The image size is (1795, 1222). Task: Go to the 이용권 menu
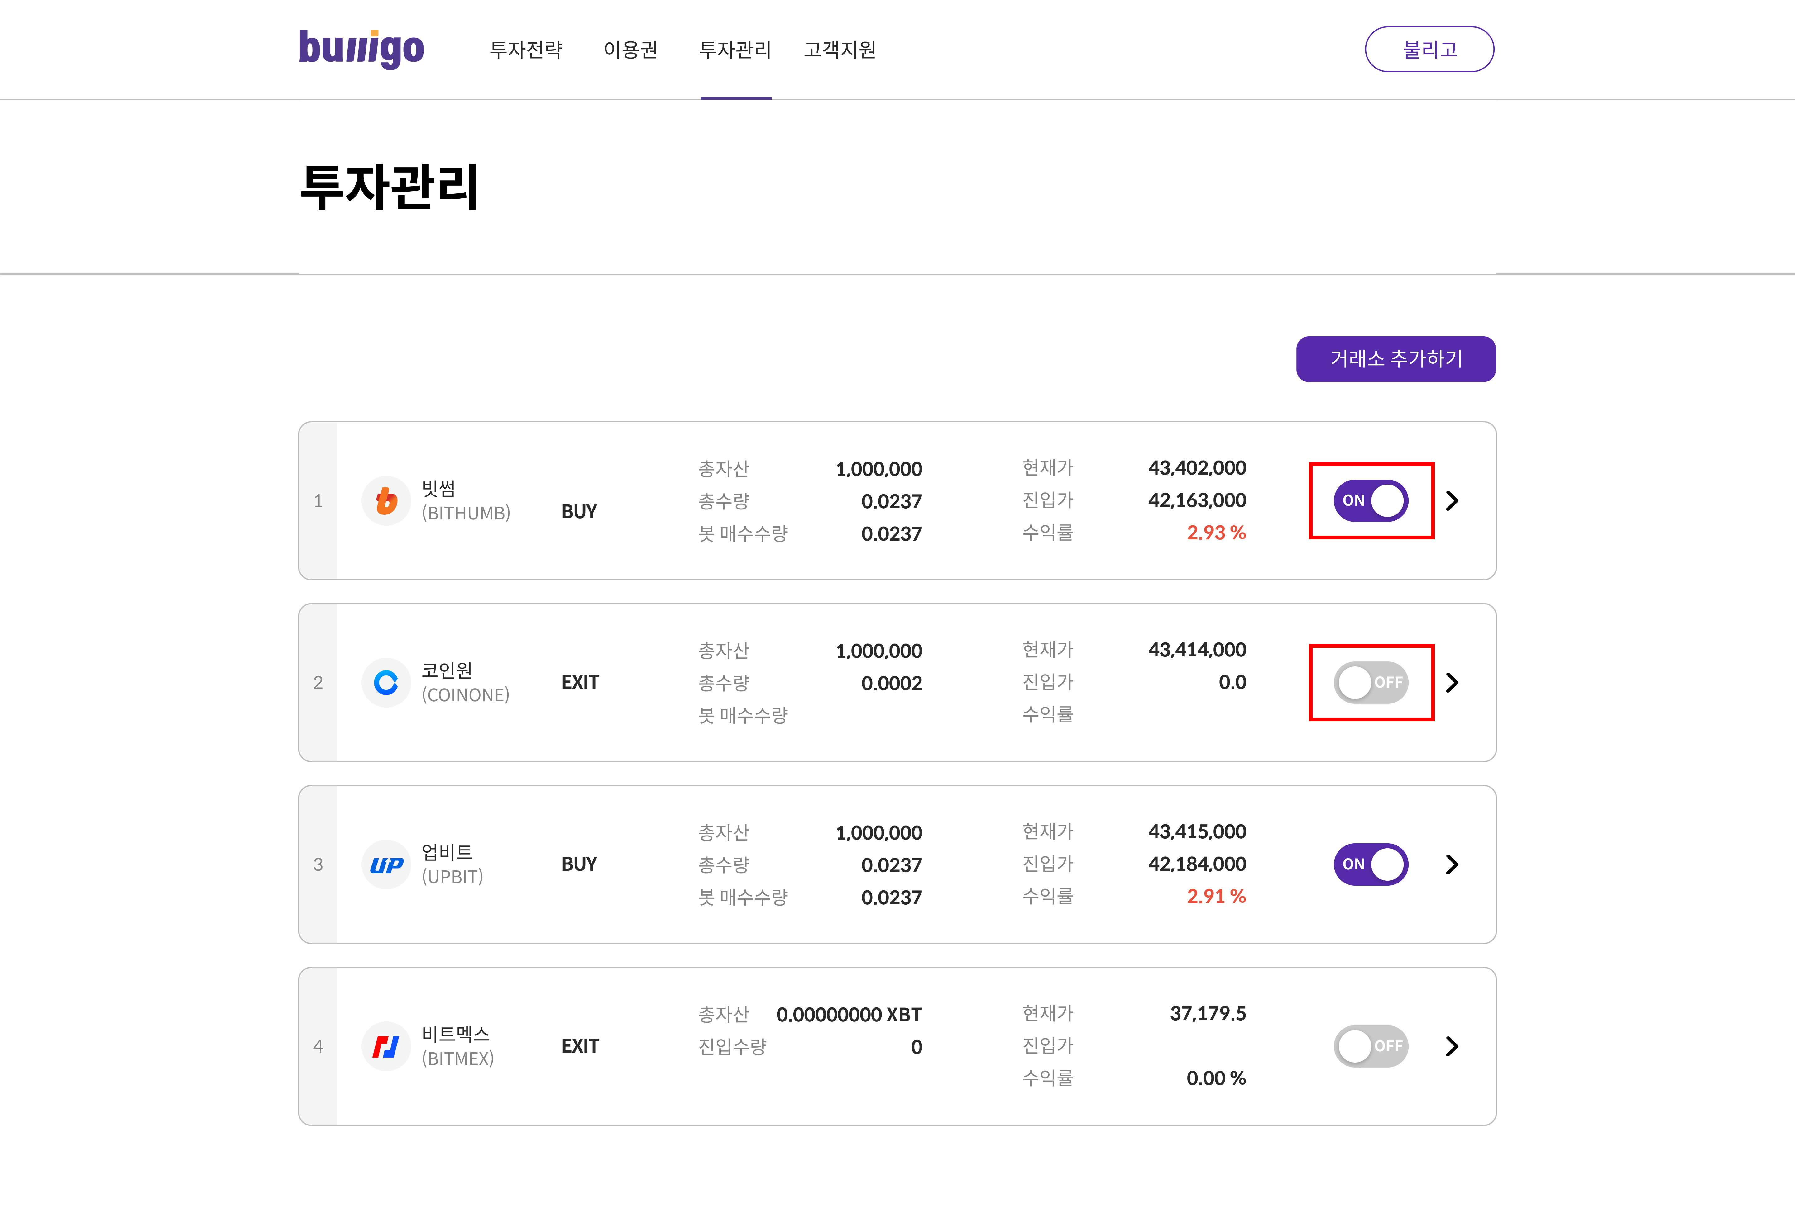(630, 50)
